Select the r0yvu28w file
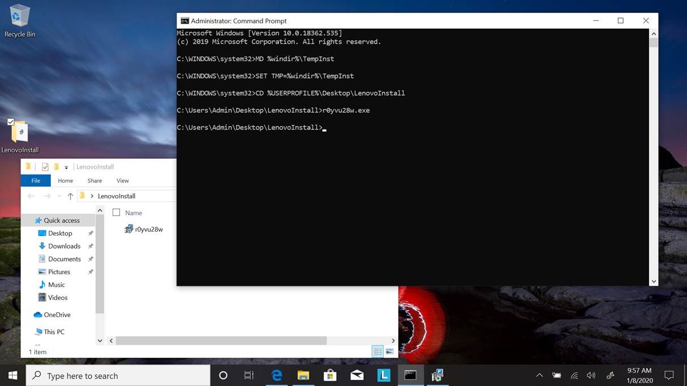The height and width of the screenshot is (386, 687). point(149,229)
